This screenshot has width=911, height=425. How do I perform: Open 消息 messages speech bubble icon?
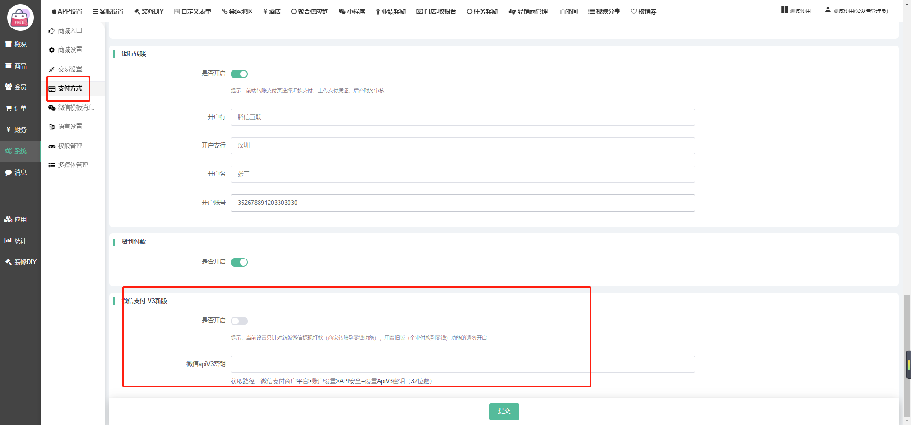click(x=9, y=173)
